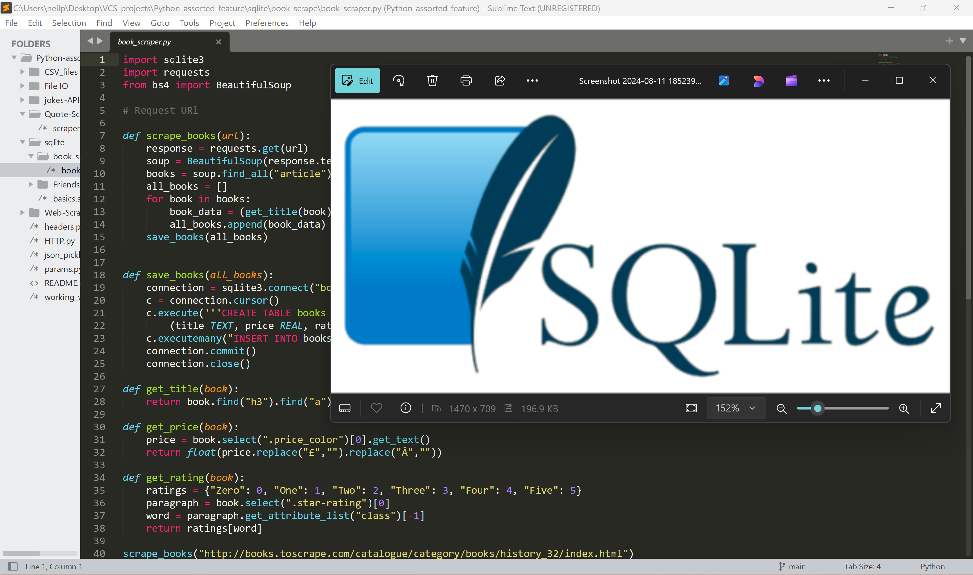
Task: Click the code minimap preview
Action: point(888,59)
